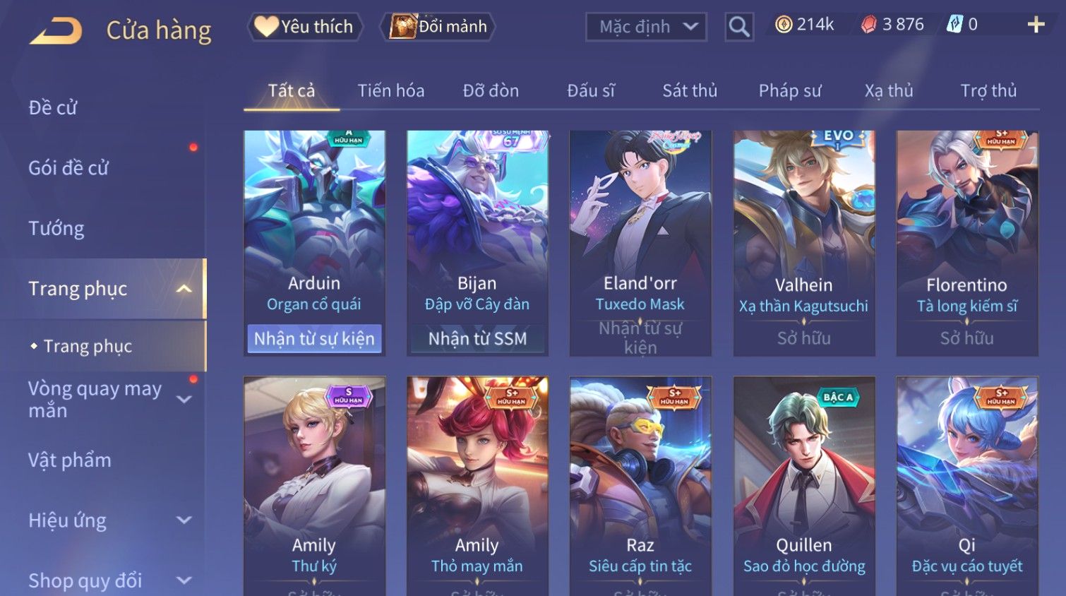Select the Pháp sư category tab
This screenshot has width=1066, height=596.
790,90
